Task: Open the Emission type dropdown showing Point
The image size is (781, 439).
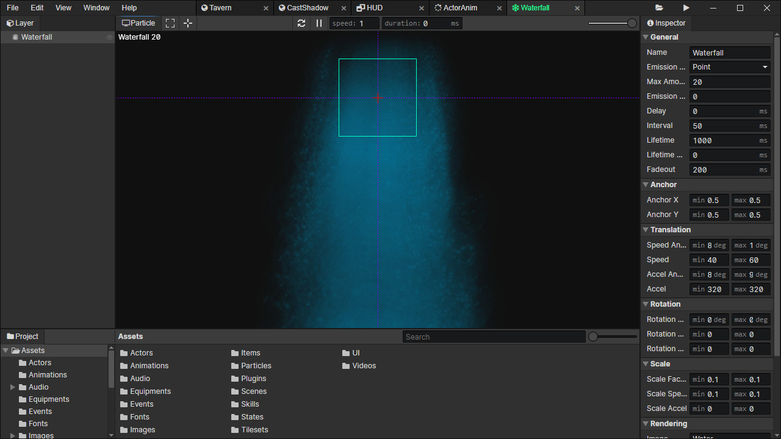Action: (x=730, y=66)
